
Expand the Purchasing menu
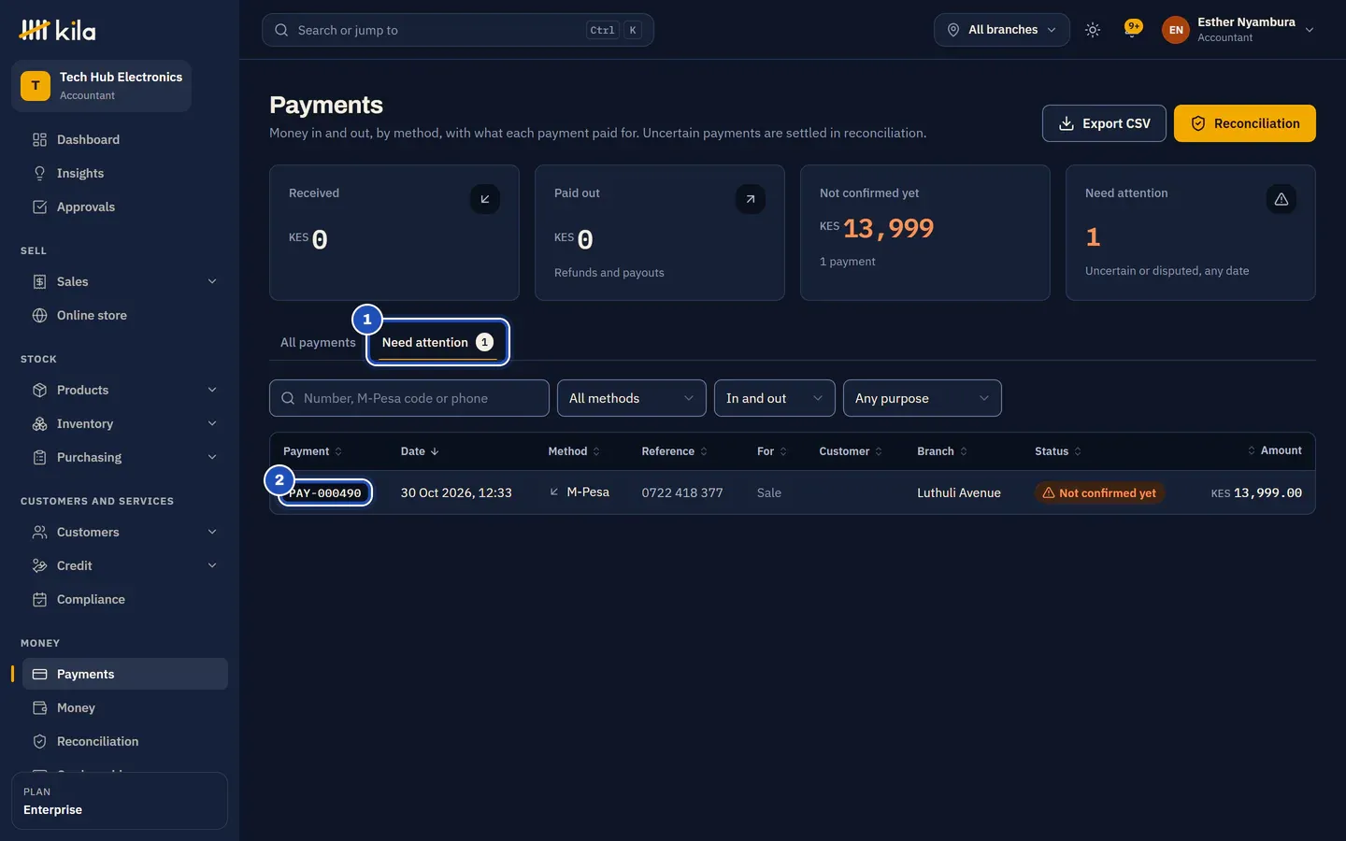point(125,457)
